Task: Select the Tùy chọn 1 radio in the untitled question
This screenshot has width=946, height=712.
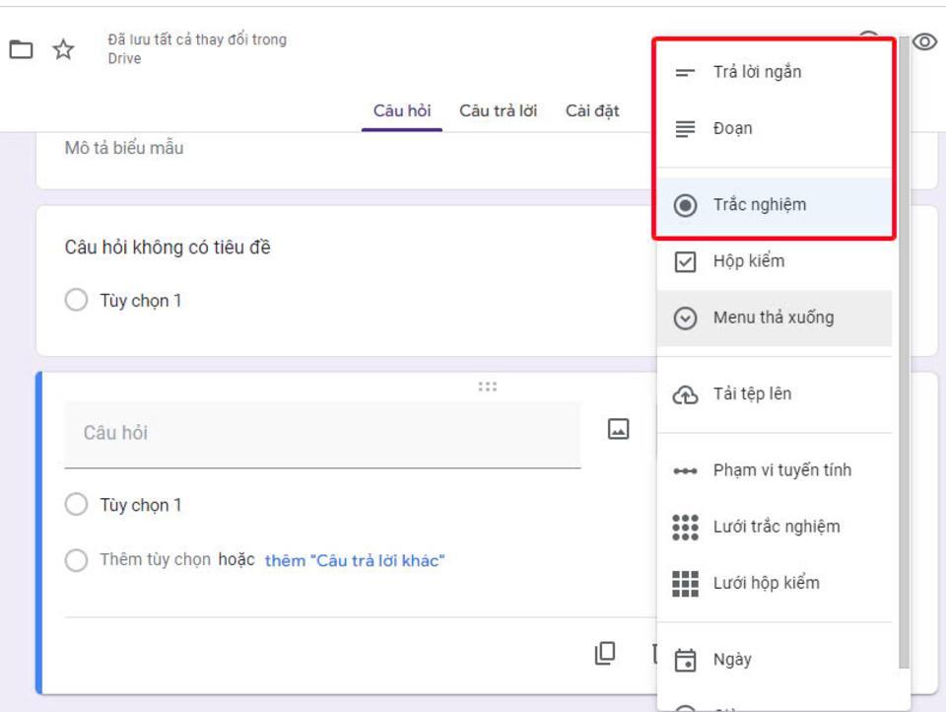Action: pos(76,301)
